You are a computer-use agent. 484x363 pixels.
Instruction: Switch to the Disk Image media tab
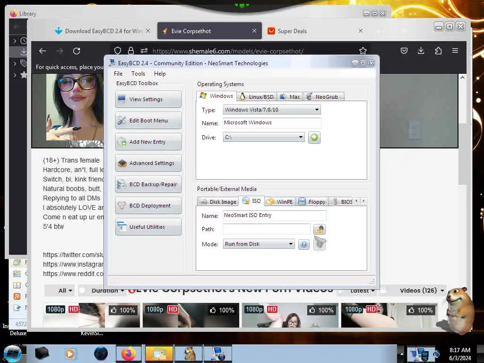(x=218, y=201)
